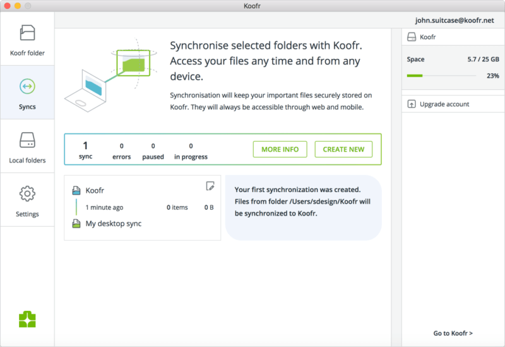Screen dimensions: 505x347
Task: Click the green Koofr logo icon
Action: [x=27, y=319]
